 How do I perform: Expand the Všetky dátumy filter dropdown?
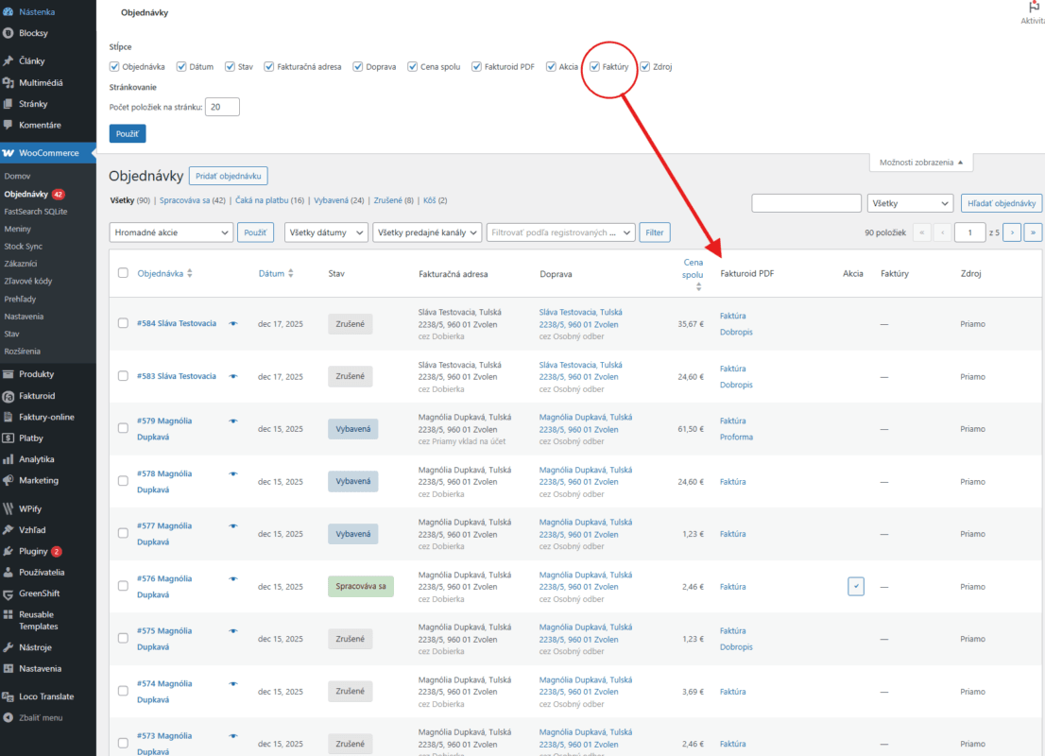click(x=326, y=232)
